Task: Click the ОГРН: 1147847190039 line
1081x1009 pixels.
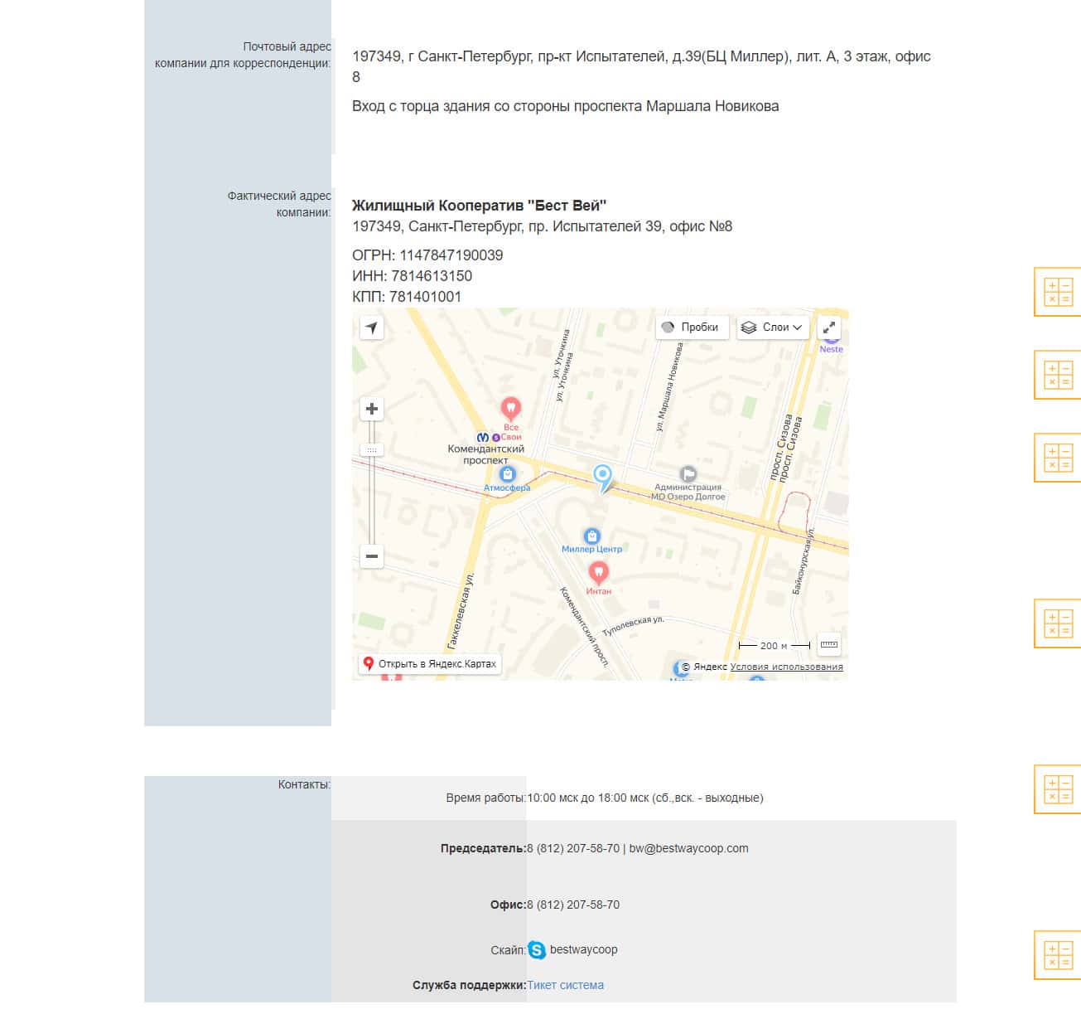Action: coord(427,255)
